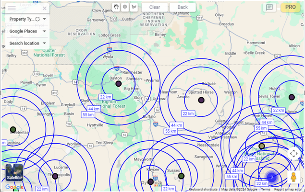Select the marker below Kaycee
The height and width of the screenshot is (192, 305).
pos(150,182)
